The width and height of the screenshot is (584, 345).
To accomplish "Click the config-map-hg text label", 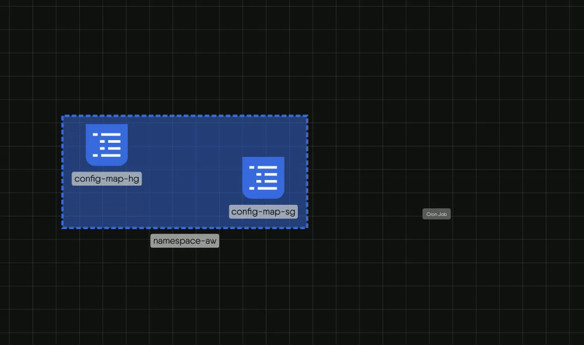I will pyautogui.click(x=107, y=179).
